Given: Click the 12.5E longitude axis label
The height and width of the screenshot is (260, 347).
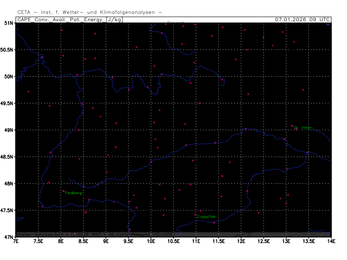Looking at the screenshot, I should point(263,241).
